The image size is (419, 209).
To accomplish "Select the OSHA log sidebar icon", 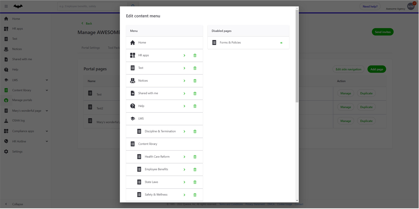I will pyautogui.click(x=6, y=121).
